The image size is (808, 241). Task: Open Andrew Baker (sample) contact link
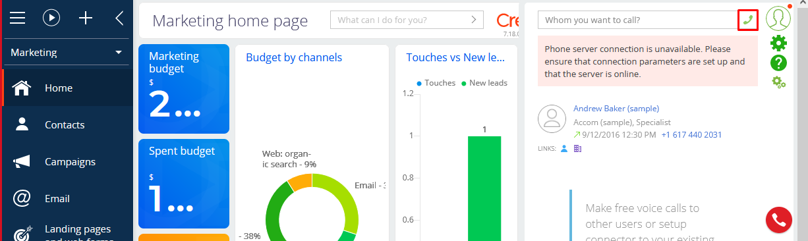click(x=616, y=109)
